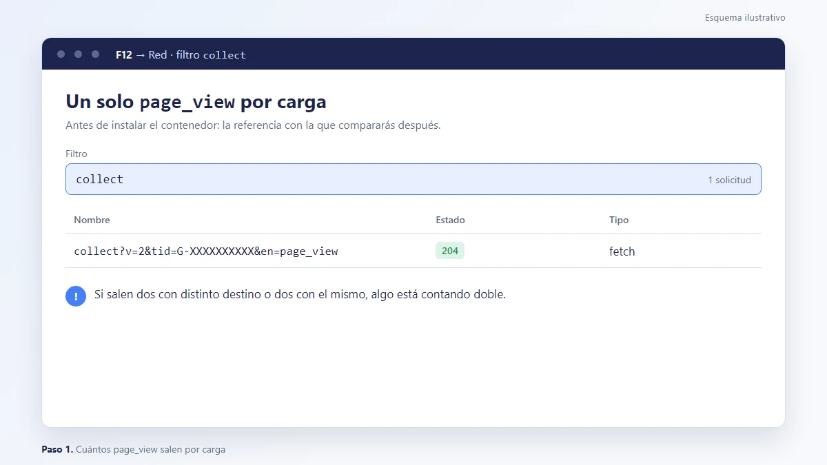Viewport: 827px width, 465px height.
Task: Click the third window control dot
Action: [95, 54]
